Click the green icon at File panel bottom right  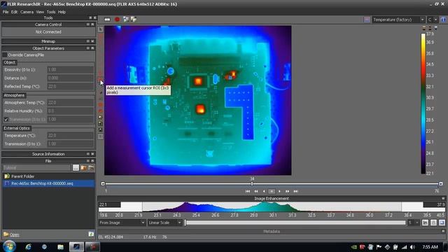(x=91, y=234)
